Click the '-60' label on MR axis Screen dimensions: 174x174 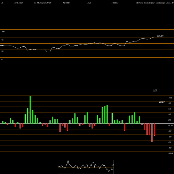pyautogui.click(x=170, y=142)
